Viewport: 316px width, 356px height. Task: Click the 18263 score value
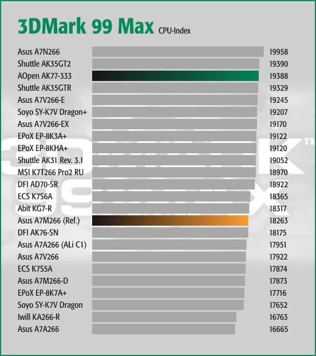279,220
